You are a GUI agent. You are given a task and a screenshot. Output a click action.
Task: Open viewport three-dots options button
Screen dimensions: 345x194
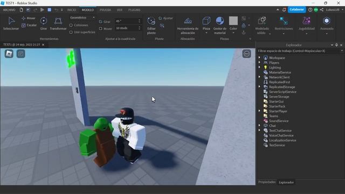(247, 54)
